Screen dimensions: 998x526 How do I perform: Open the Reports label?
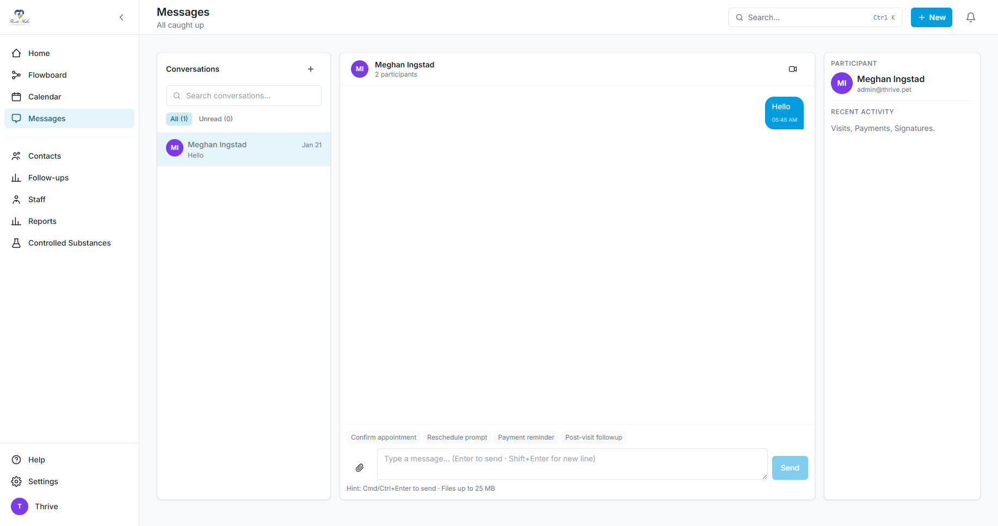point(42,221)
